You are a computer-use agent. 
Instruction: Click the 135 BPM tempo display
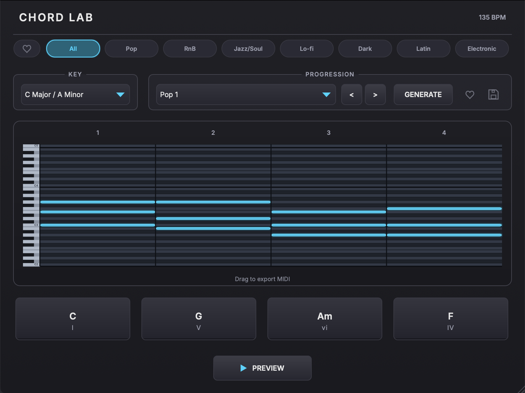(492, 17)
